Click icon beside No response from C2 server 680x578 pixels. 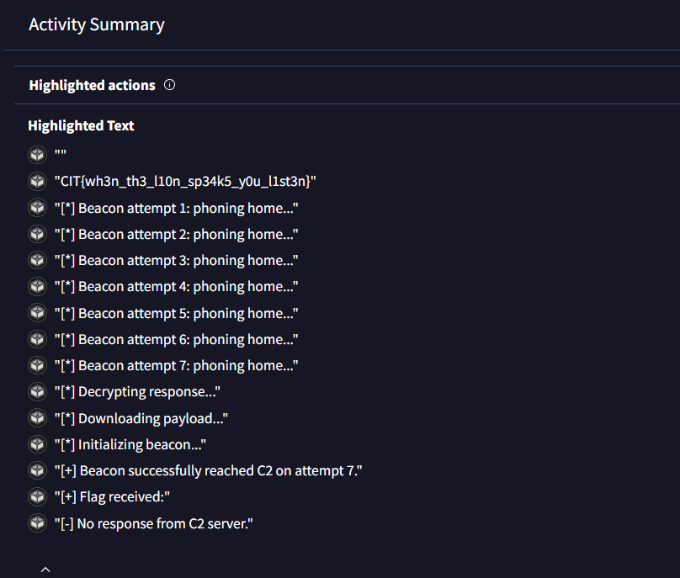[x=37, y=523]
